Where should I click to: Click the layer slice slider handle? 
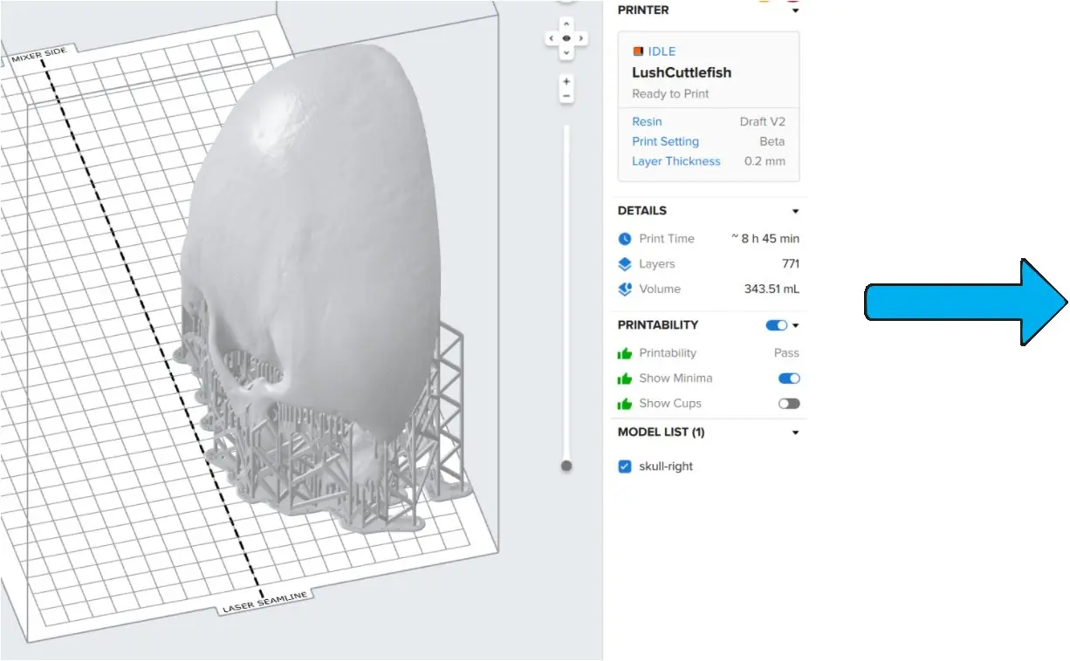coord(566,467)
